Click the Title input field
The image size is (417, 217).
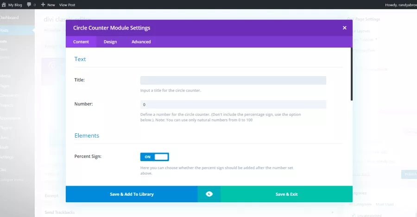pos(233,80)
